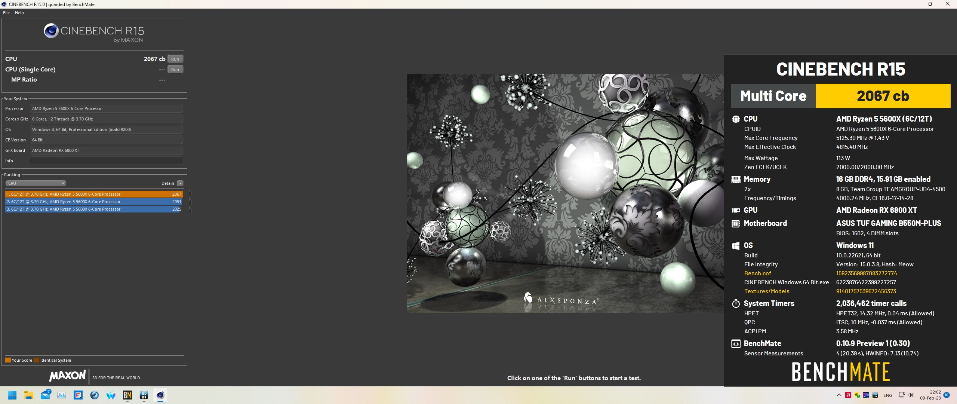
Task: Click the yellow checkmark tray icon
Action: point(857,395)
